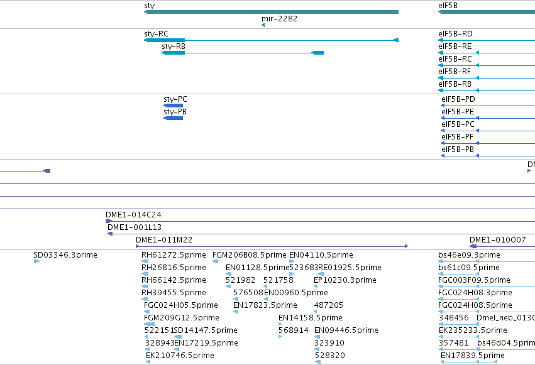The image size is (535, 365).
Task: Click the sty-PB protein feature
Action: 174,118
